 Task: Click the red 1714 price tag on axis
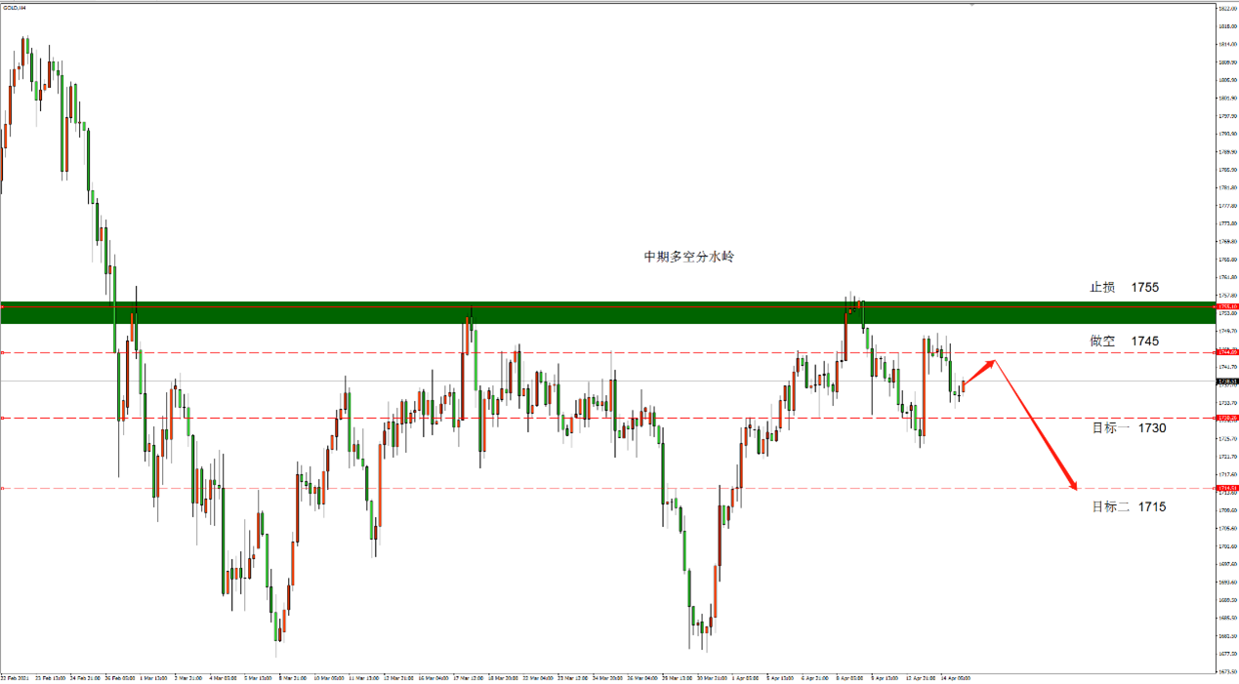(1227, 488)
